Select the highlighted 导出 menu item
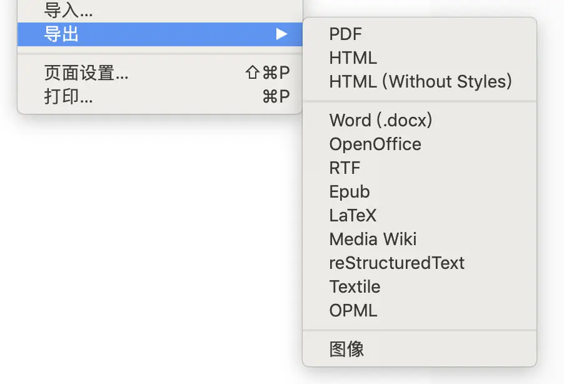 click(x=61, y=34)
